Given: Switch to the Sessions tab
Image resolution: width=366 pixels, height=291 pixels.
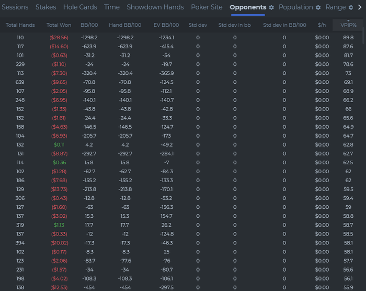Looking at the screenshot, I should click(15, 7).
